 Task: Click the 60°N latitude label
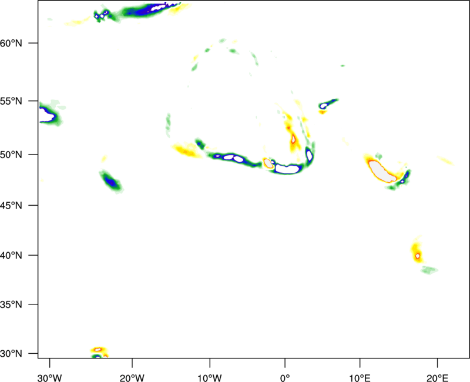coord(11,43)
